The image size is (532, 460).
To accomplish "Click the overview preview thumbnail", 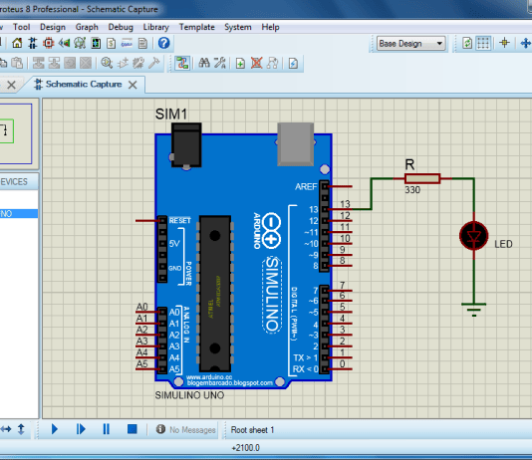I will 16,133.
